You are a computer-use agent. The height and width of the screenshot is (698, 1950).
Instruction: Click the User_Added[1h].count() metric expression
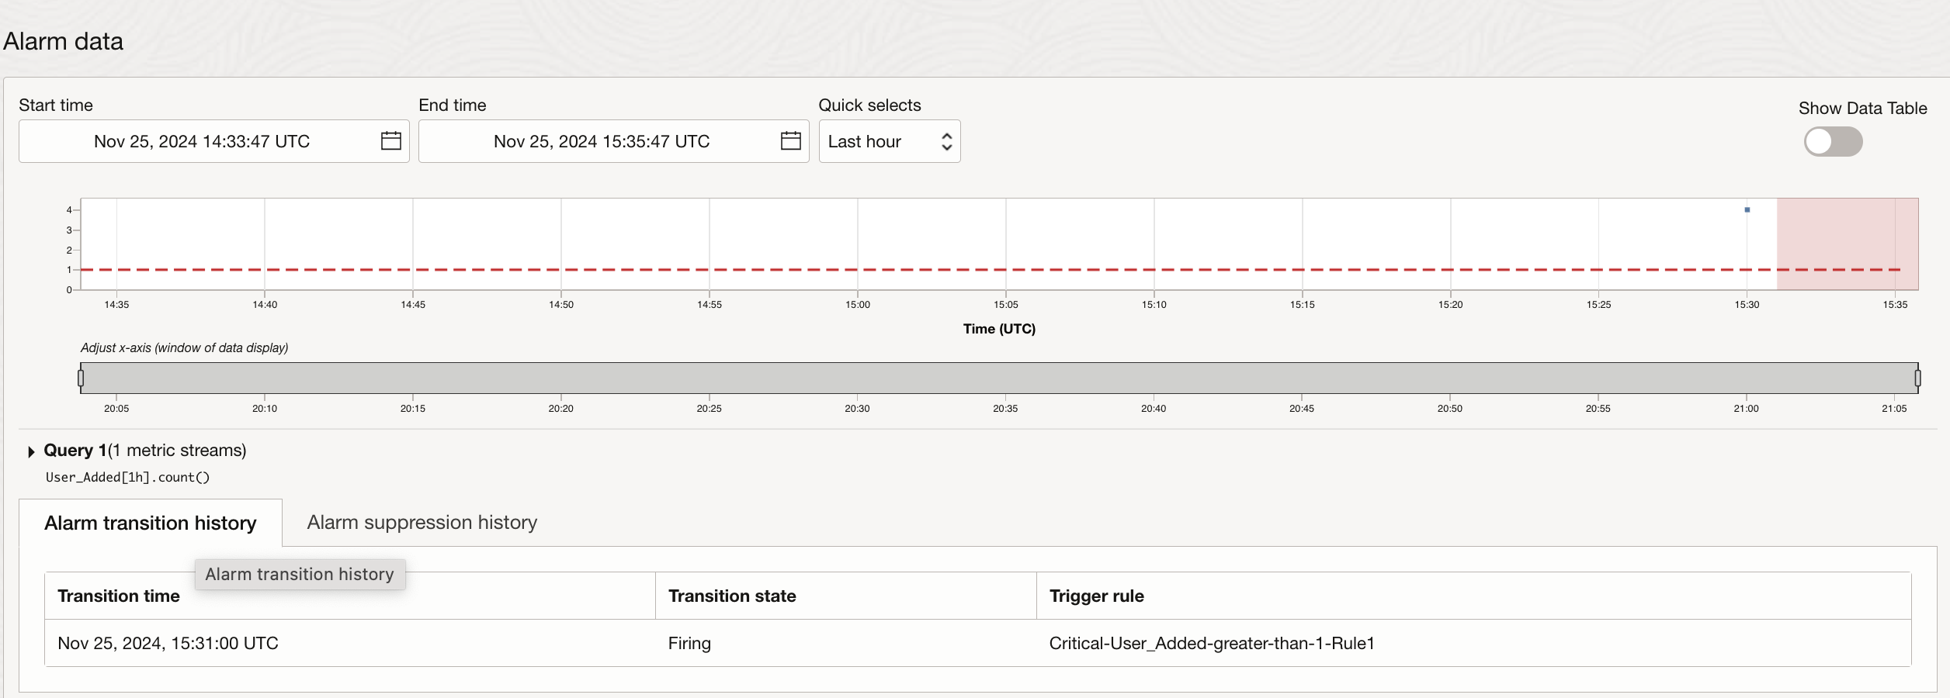click(x=127, y=477)
